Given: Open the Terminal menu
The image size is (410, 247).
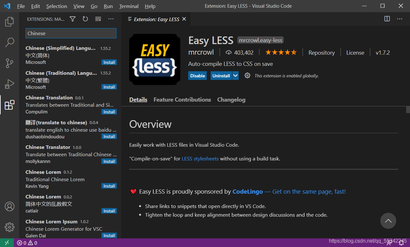Looking at the screenshot, I should tap(129, 6).
